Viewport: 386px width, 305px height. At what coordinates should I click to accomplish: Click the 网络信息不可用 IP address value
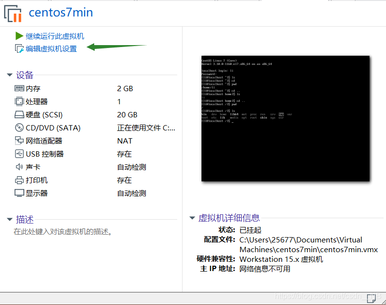(x=265, y=269)
